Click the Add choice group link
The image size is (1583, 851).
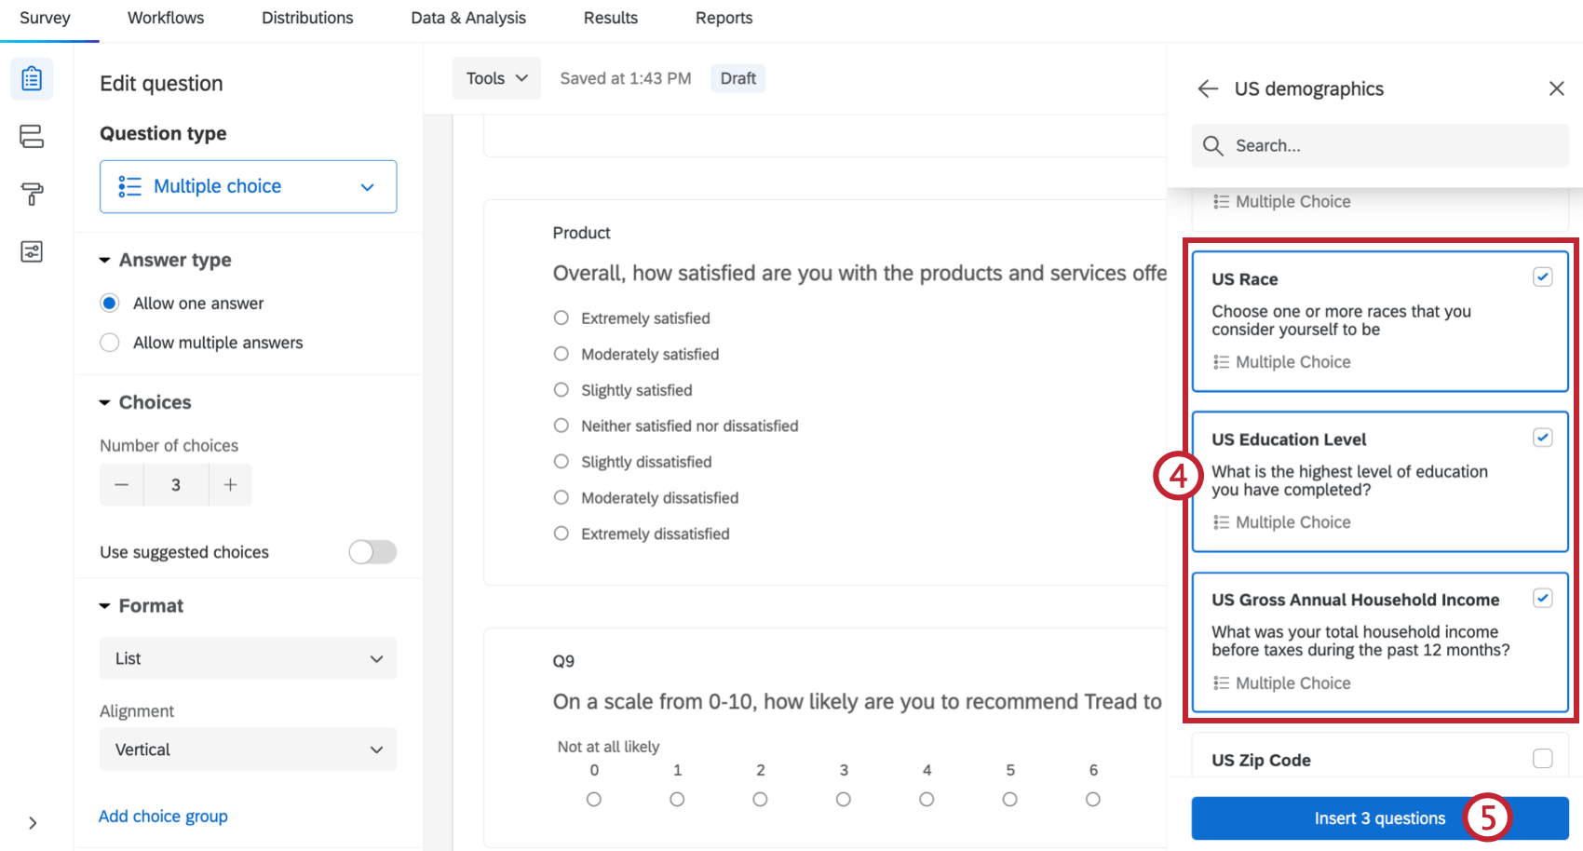[163, 817]
